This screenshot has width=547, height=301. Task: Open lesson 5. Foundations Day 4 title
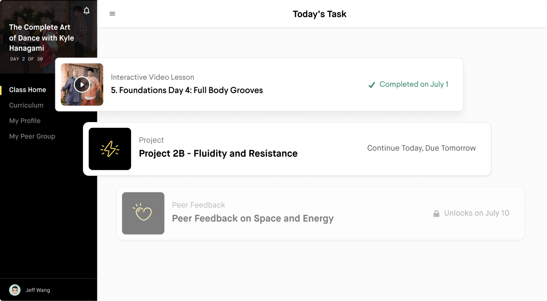click(x=187, y=90)
